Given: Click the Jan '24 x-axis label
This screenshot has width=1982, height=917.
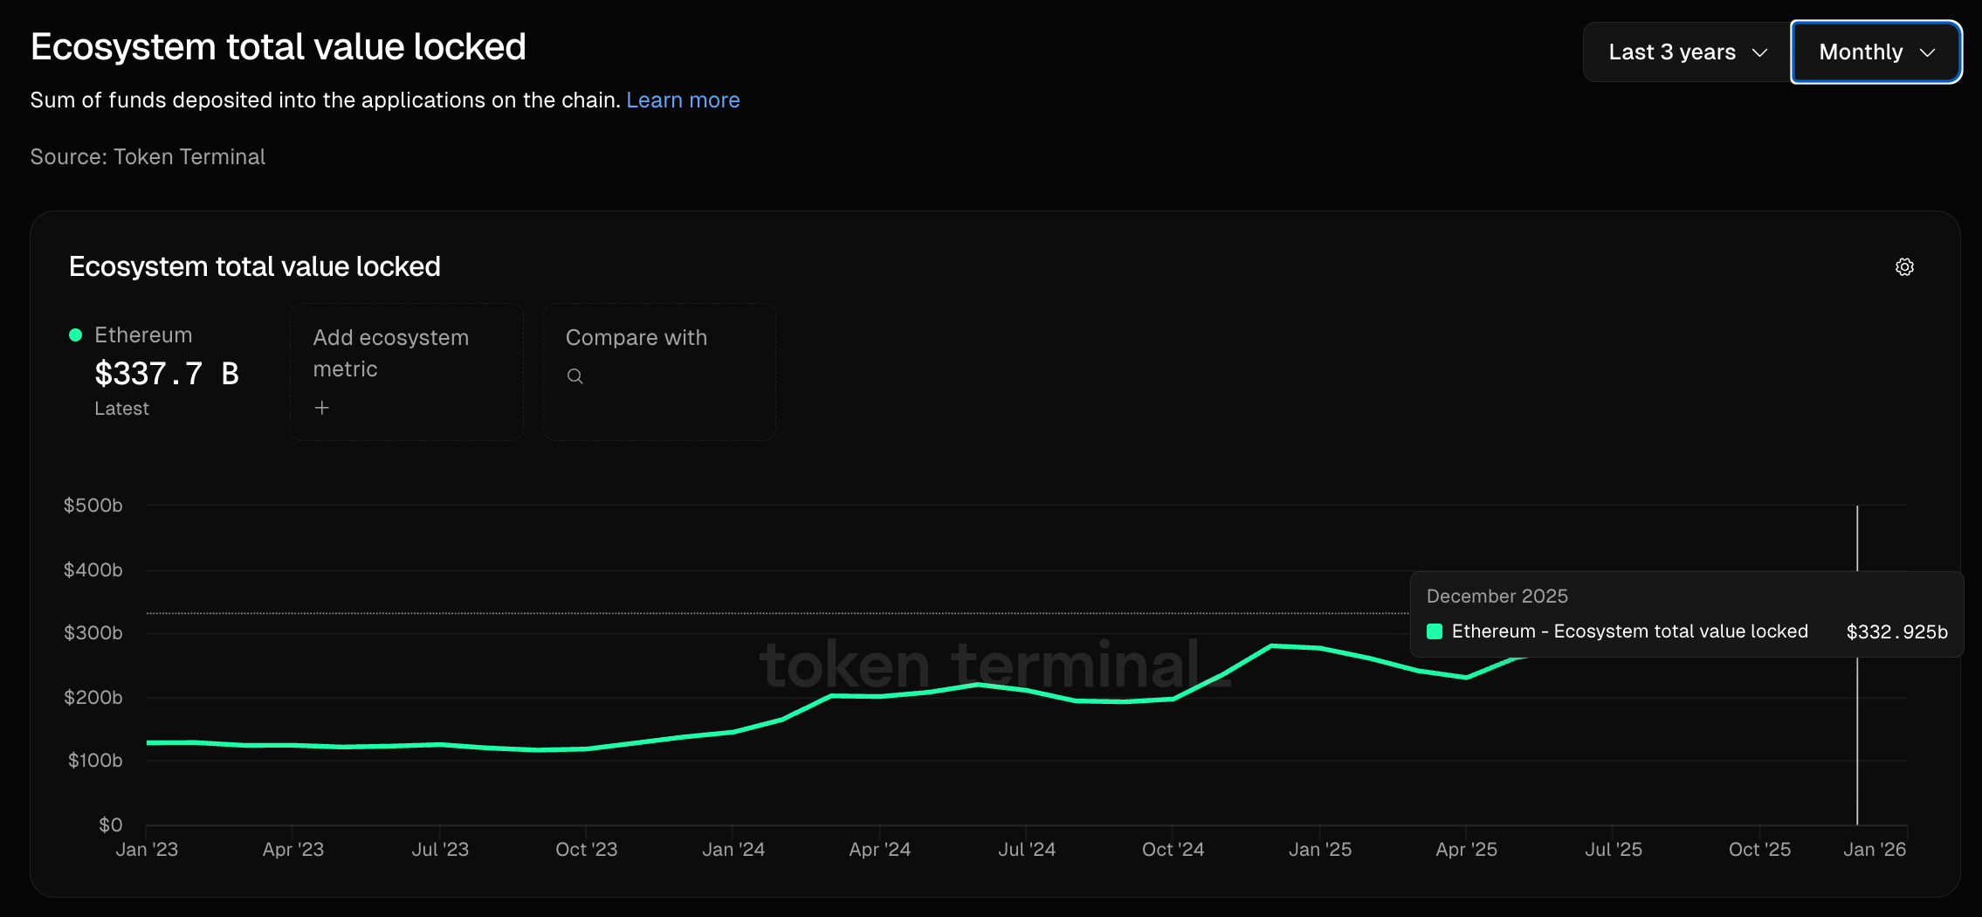Looking at the screenshot, I should point(733,850).
